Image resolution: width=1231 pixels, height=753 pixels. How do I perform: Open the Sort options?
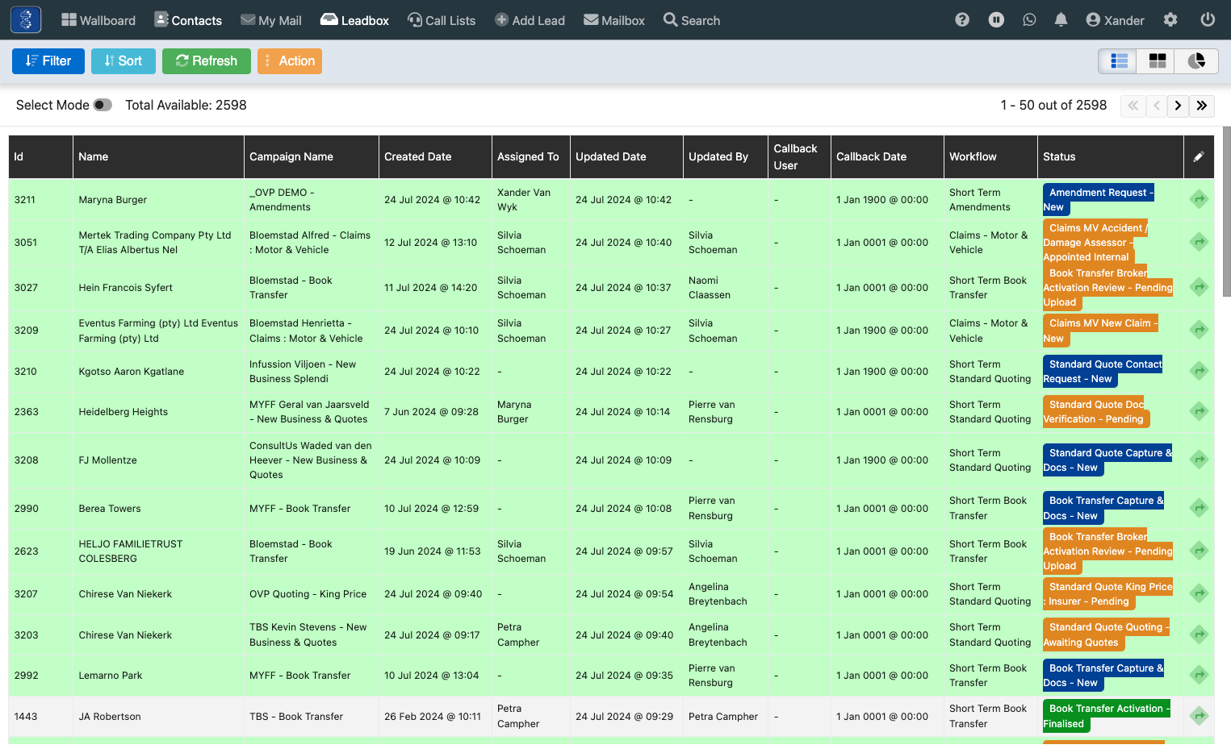pyautogui.click(x=124, y=61)
